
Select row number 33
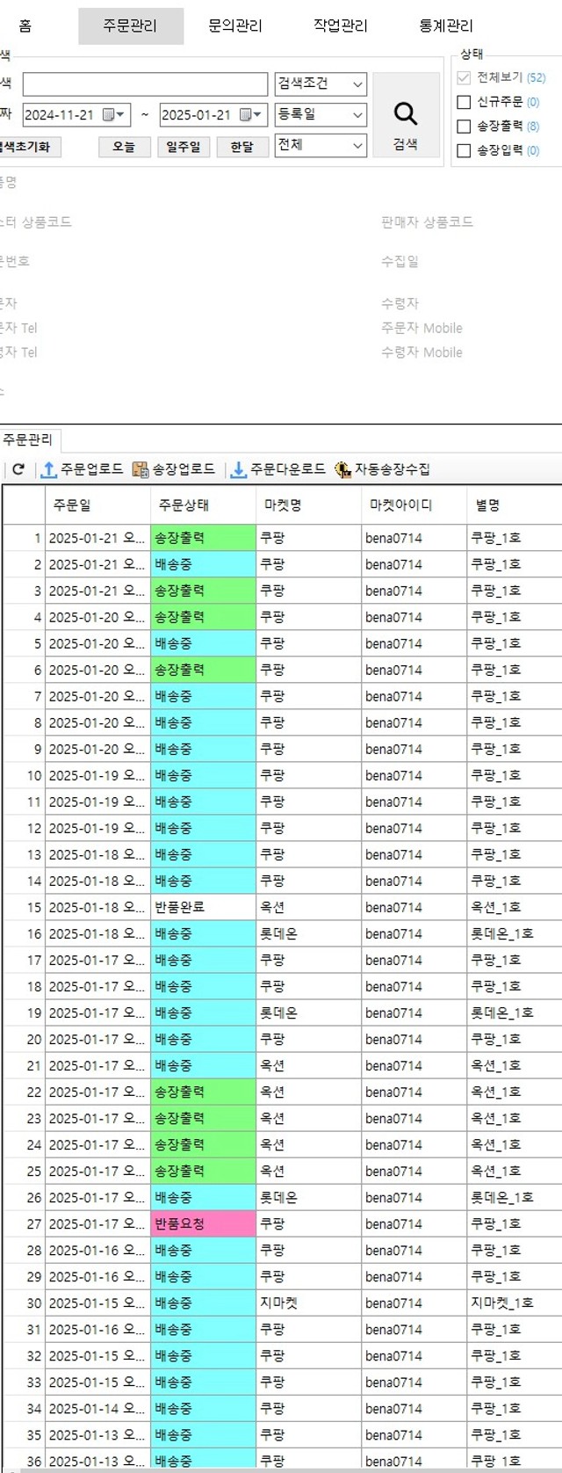tap(24, 1382)
